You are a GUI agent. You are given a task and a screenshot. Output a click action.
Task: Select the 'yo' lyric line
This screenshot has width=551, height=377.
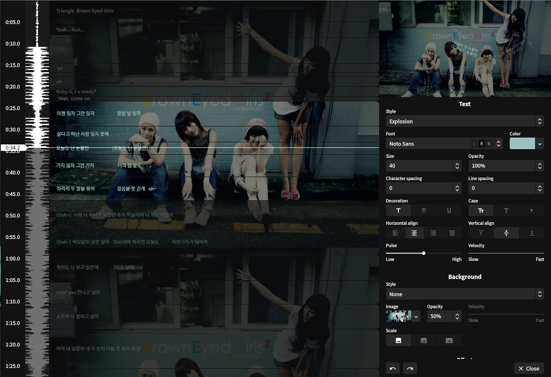(60, 68)
